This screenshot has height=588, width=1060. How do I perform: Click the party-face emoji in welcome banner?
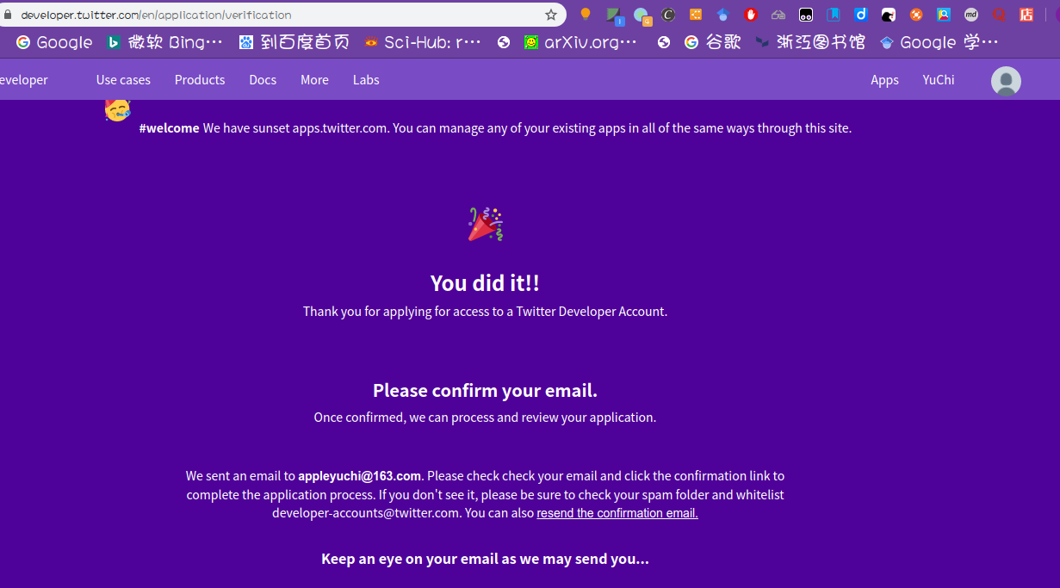coord(117,109)
